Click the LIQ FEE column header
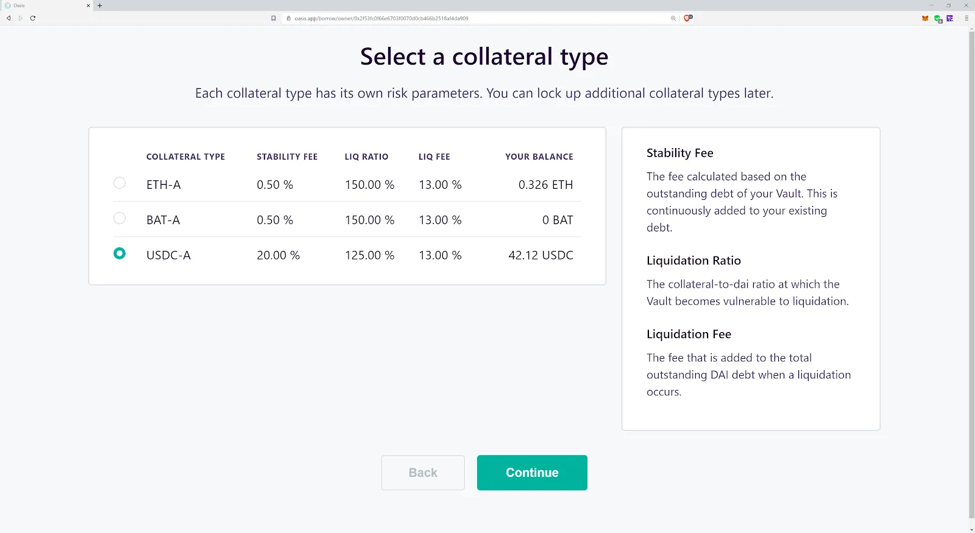The image size is (975, 533). click(x=434, y=157)
